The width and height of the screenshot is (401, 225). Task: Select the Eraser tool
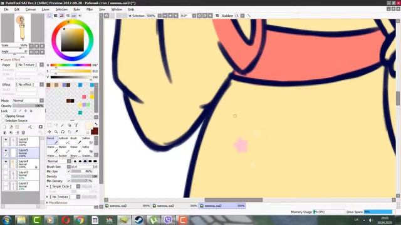tap(75, 149)
